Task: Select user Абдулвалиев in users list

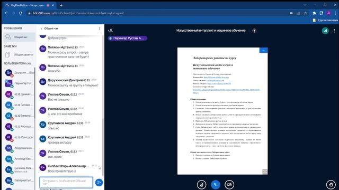Action: pyautogui.click(x=20, y=148)
